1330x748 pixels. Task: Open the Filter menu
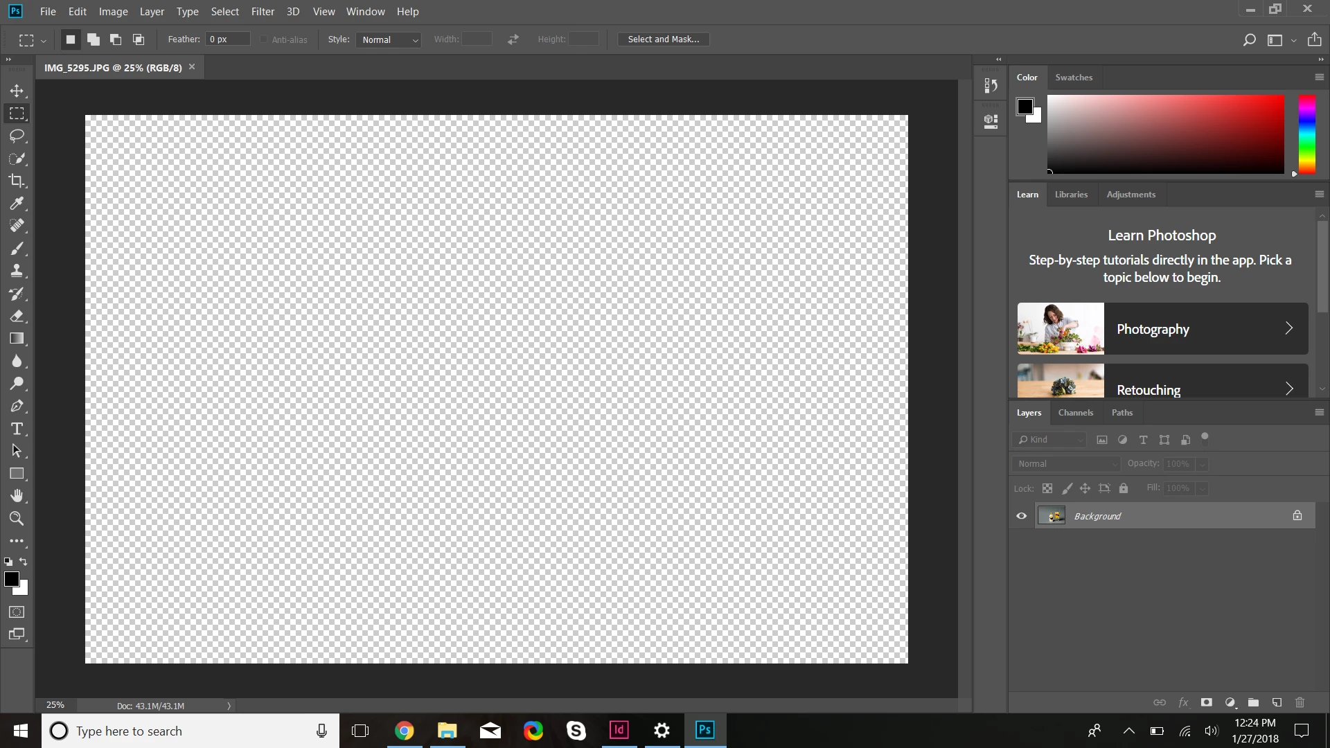[263, 12]
